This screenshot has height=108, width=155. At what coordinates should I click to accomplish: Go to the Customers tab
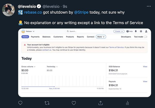(58, 37)
